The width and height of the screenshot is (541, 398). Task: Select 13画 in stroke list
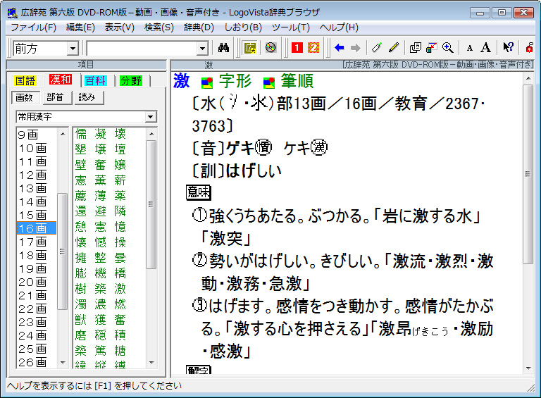click(x=32, y=188)
